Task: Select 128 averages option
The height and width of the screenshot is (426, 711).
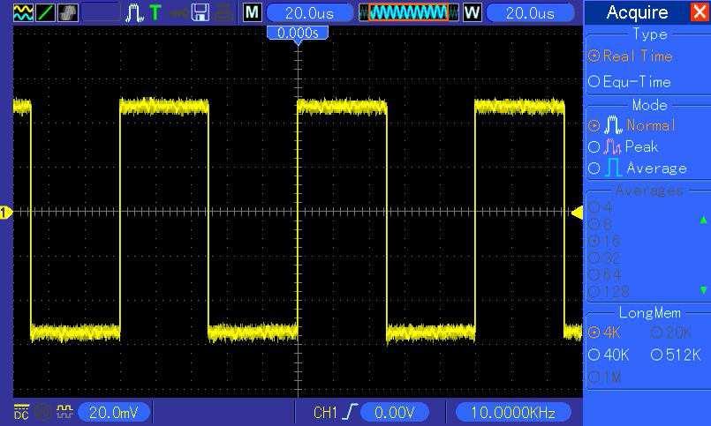Action: tap(609, 292)
